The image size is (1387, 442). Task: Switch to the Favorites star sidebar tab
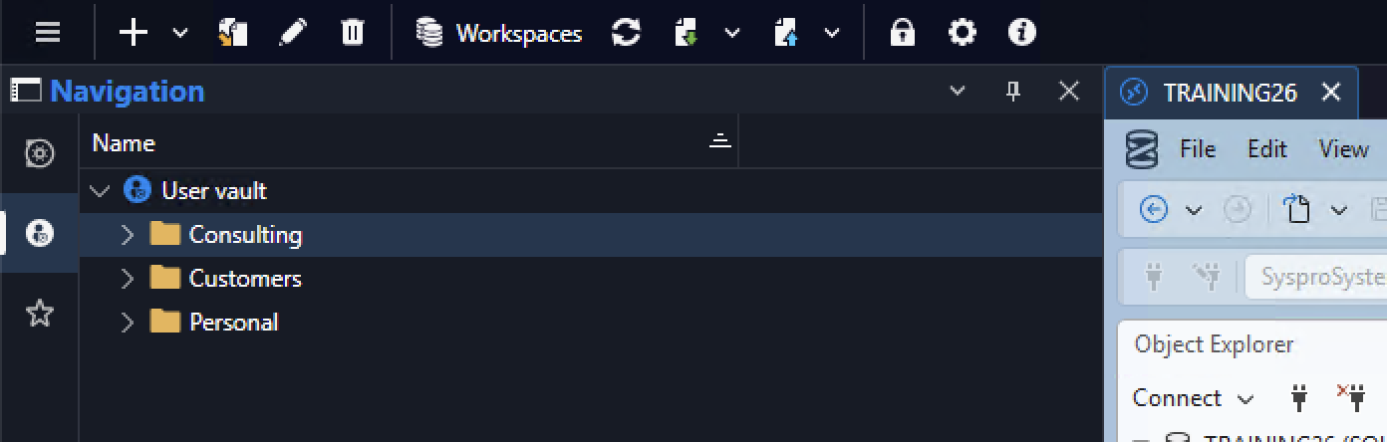[x=39, y=314]
